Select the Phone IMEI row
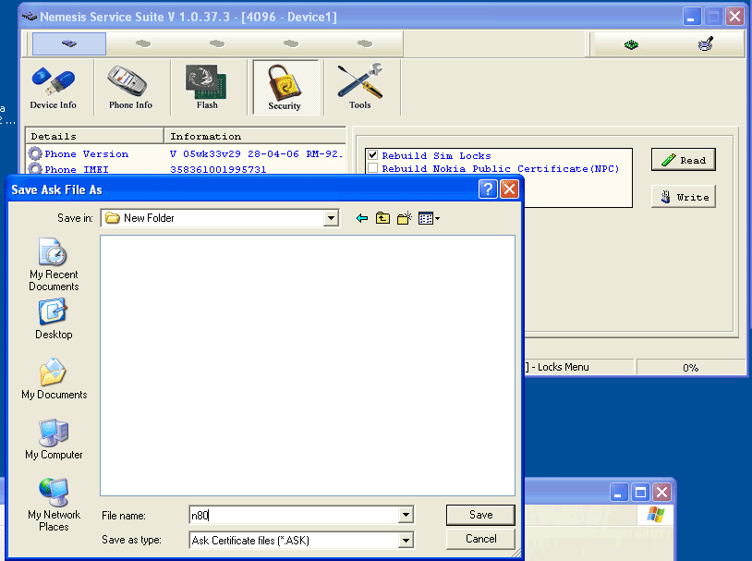 [x=186, y=169]
